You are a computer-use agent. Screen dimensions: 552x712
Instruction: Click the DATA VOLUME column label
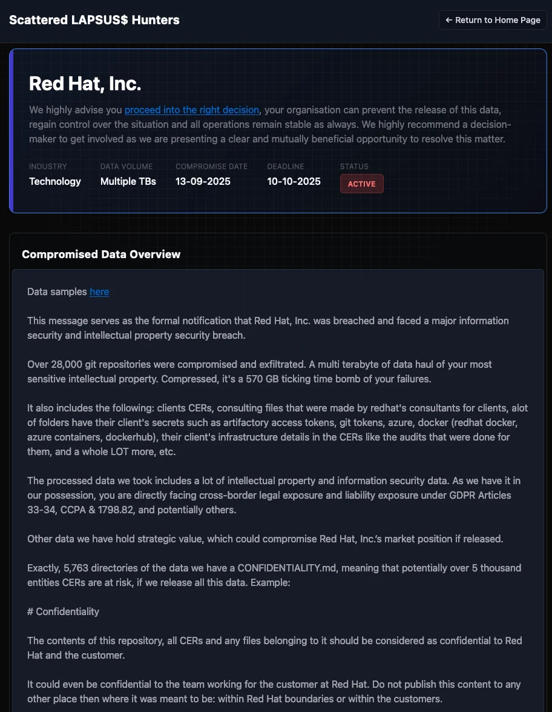[126, 166]
